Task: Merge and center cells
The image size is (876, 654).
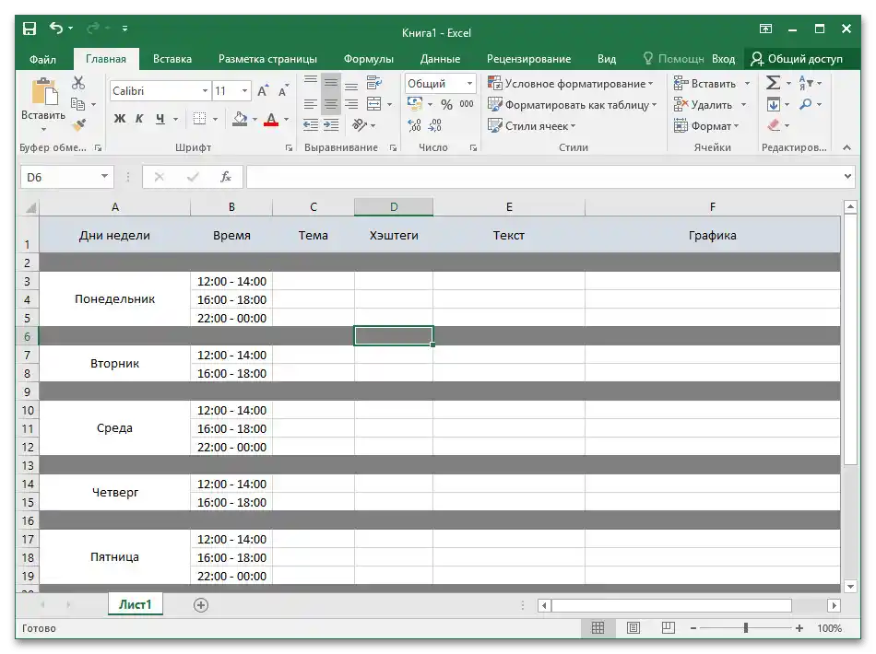Action: (x=374, y=104)
